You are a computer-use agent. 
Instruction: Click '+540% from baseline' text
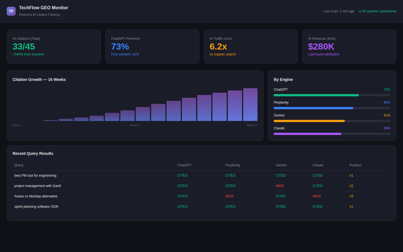coord(28,54)
